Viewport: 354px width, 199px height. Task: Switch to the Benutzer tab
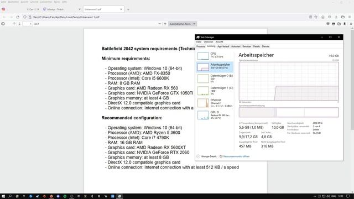[247, 46]
